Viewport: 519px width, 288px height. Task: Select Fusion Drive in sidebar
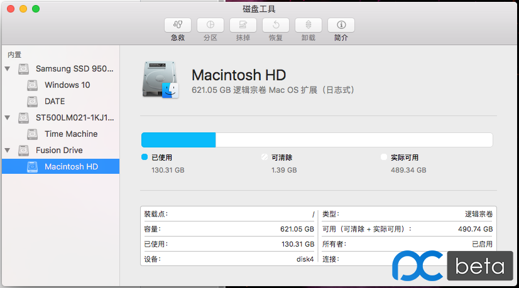coord(60,150)
